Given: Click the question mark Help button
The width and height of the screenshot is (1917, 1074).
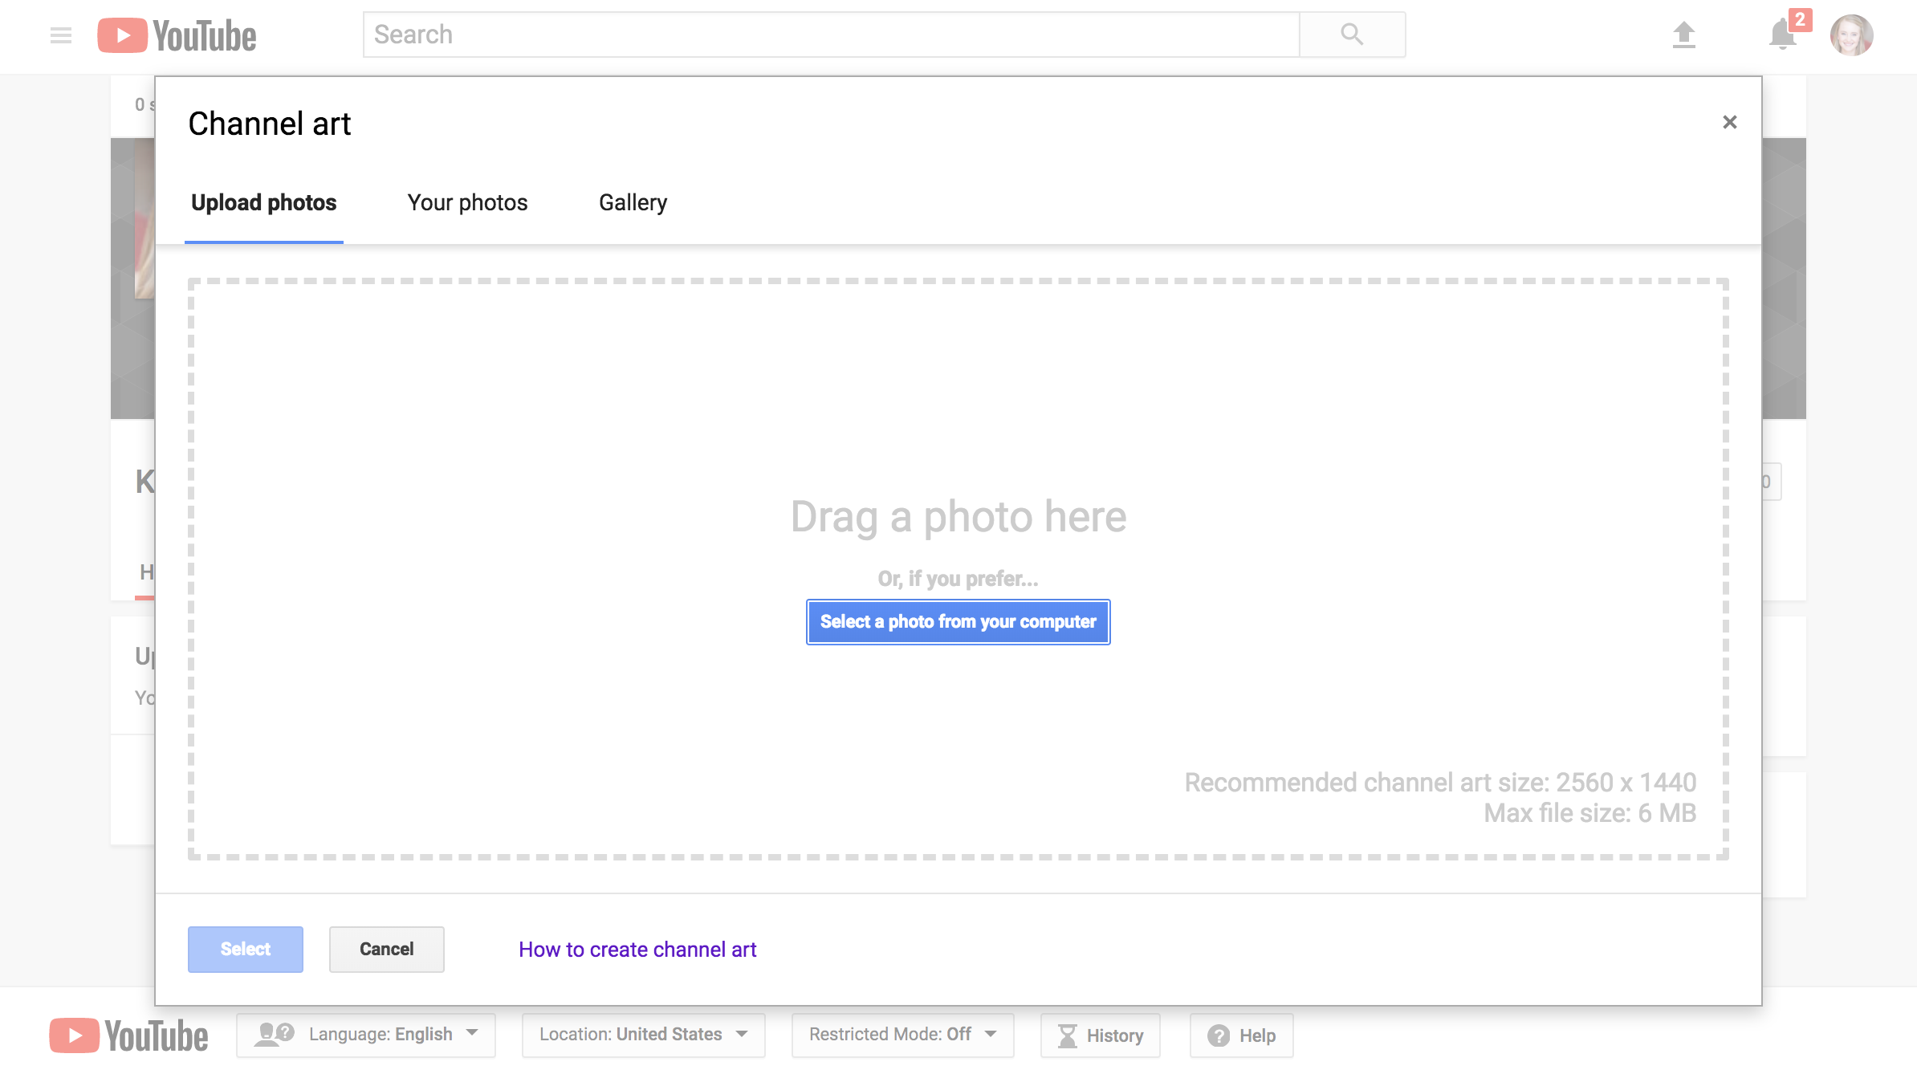Looking at the screenshot, I should (x=1242, y=1035).
